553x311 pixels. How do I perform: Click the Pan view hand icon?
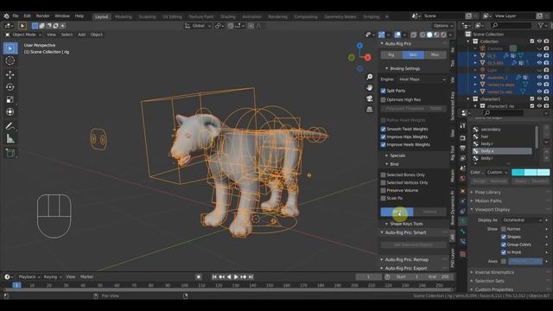tap(369, 87)
